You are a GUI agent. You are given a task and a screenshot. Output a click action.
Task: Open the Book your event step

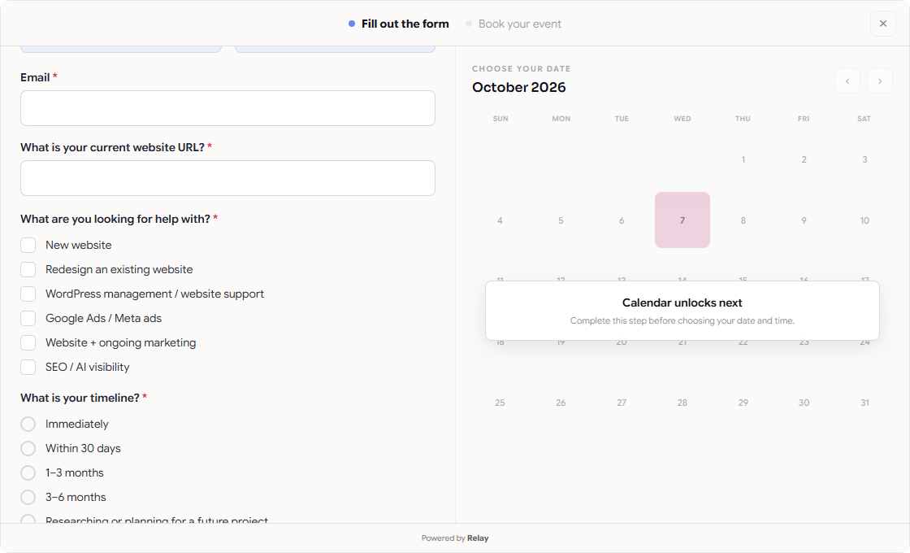pos(513,24)
